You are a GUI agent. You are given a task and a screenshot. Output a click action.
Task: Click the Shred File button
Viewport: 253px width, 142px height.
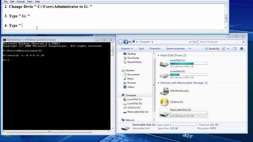coord(212,49)
